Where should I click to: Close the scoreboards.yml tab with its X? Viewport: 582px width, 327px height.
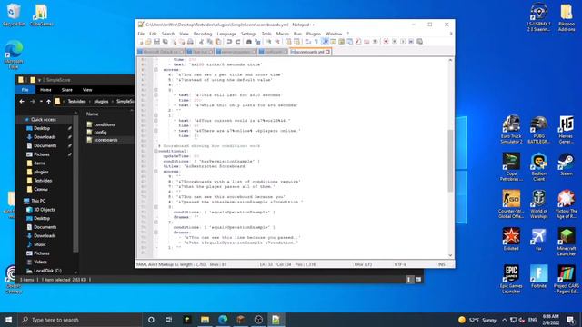(327, 52)
